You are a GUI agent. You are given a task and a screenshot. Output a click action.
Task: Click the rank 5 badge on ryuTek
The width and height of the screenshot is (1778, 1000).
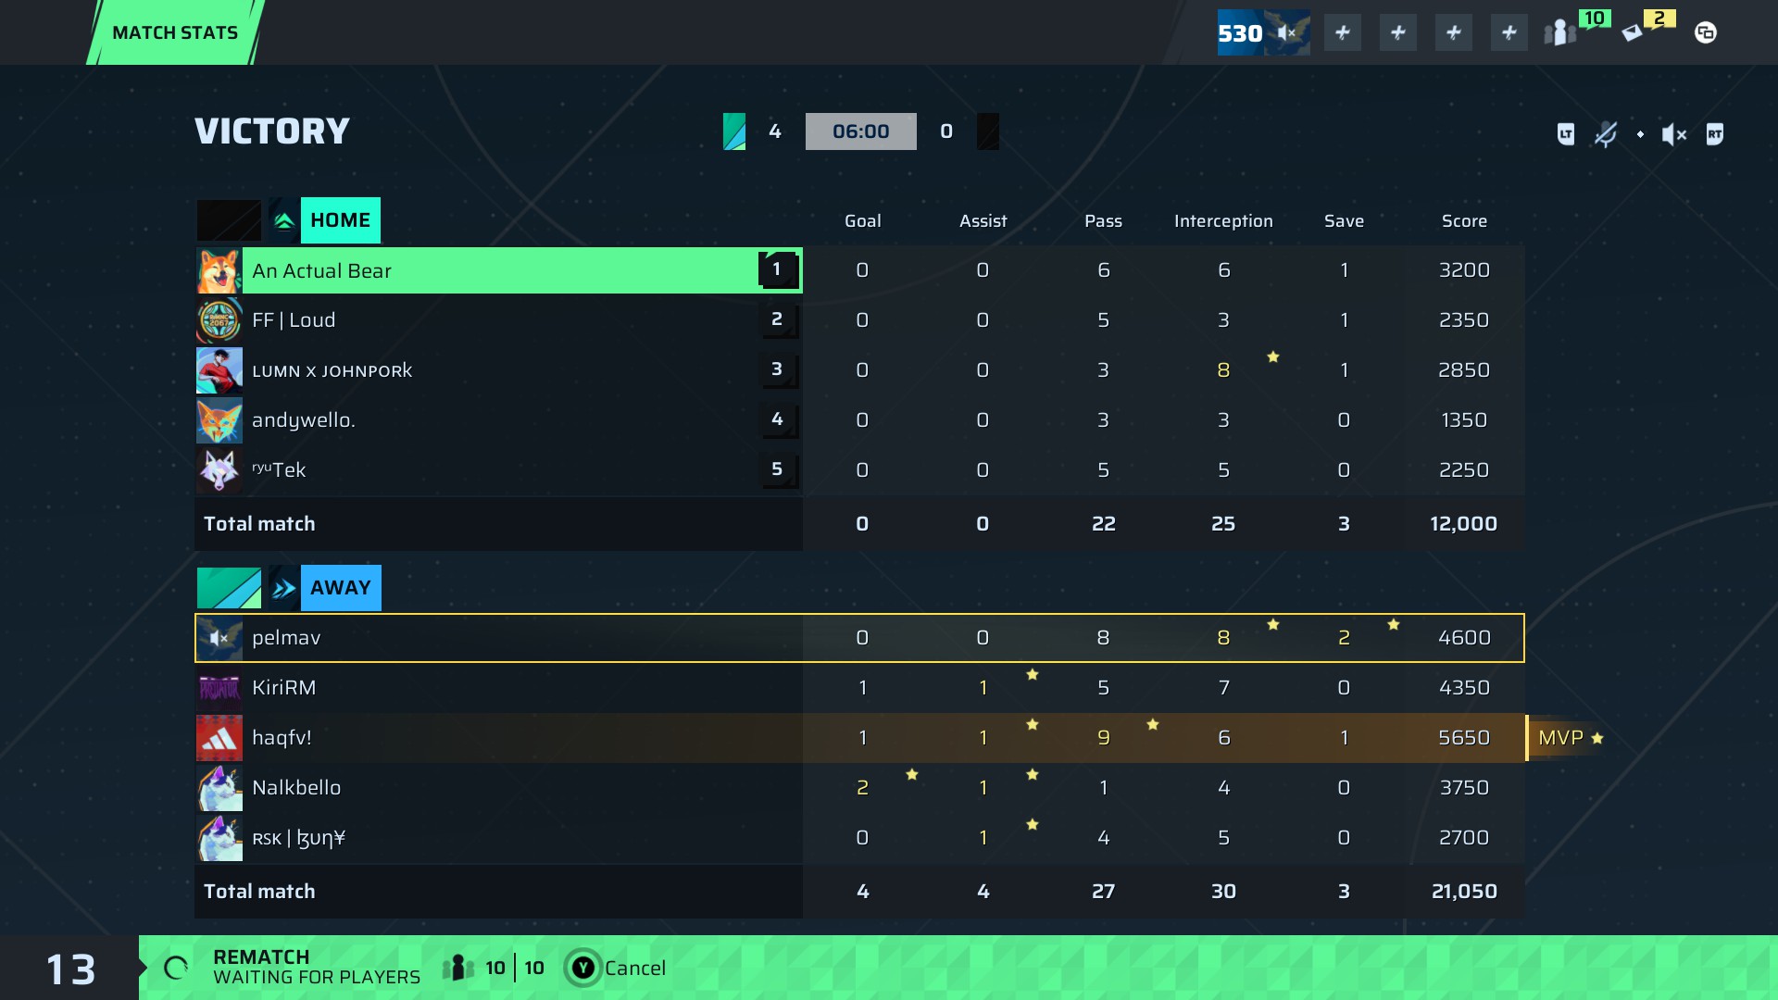(x=777, y=469)
